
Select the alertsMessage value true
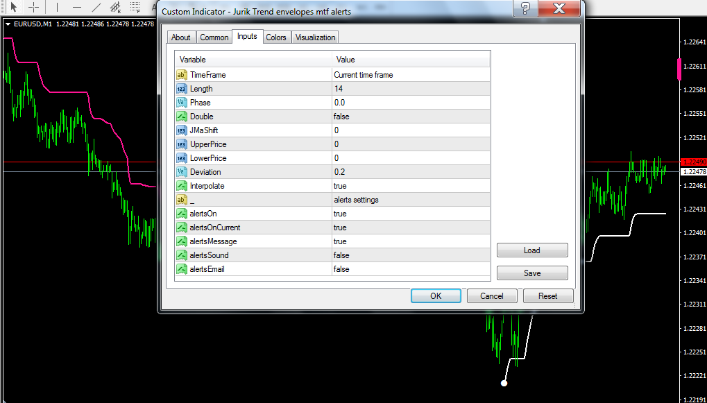[x=411, y=241]
